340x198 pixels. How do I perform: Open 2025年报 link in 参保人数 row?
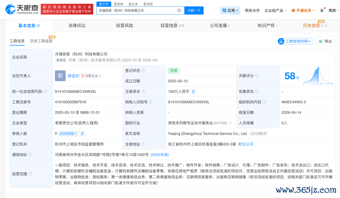(x=68, y=134)
